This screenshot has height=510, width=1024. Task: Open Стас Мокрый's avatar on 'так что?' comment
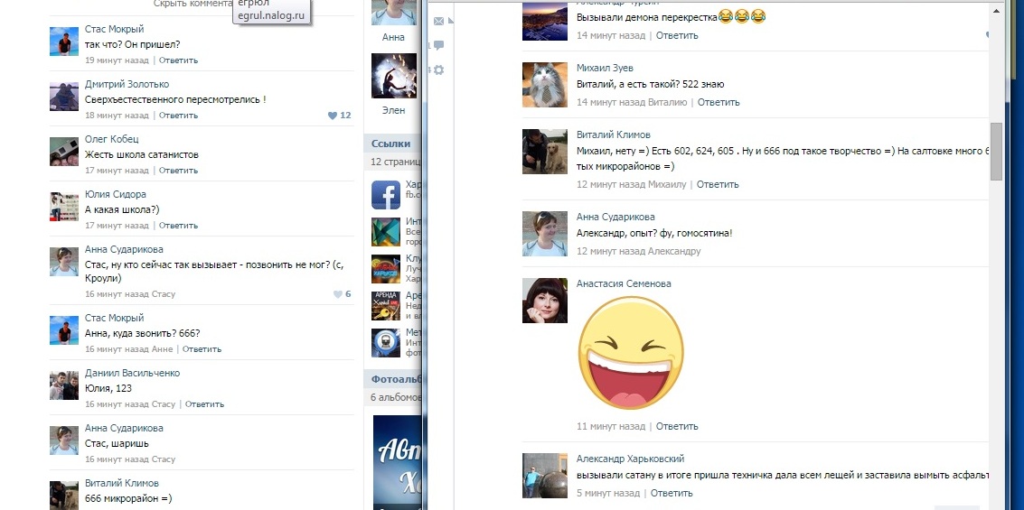point(64,42)
